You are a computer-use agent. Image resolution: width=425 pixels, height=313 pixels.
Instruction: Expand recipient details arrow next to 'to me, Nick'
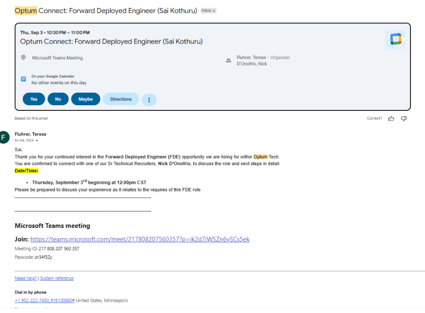point(37,140)
